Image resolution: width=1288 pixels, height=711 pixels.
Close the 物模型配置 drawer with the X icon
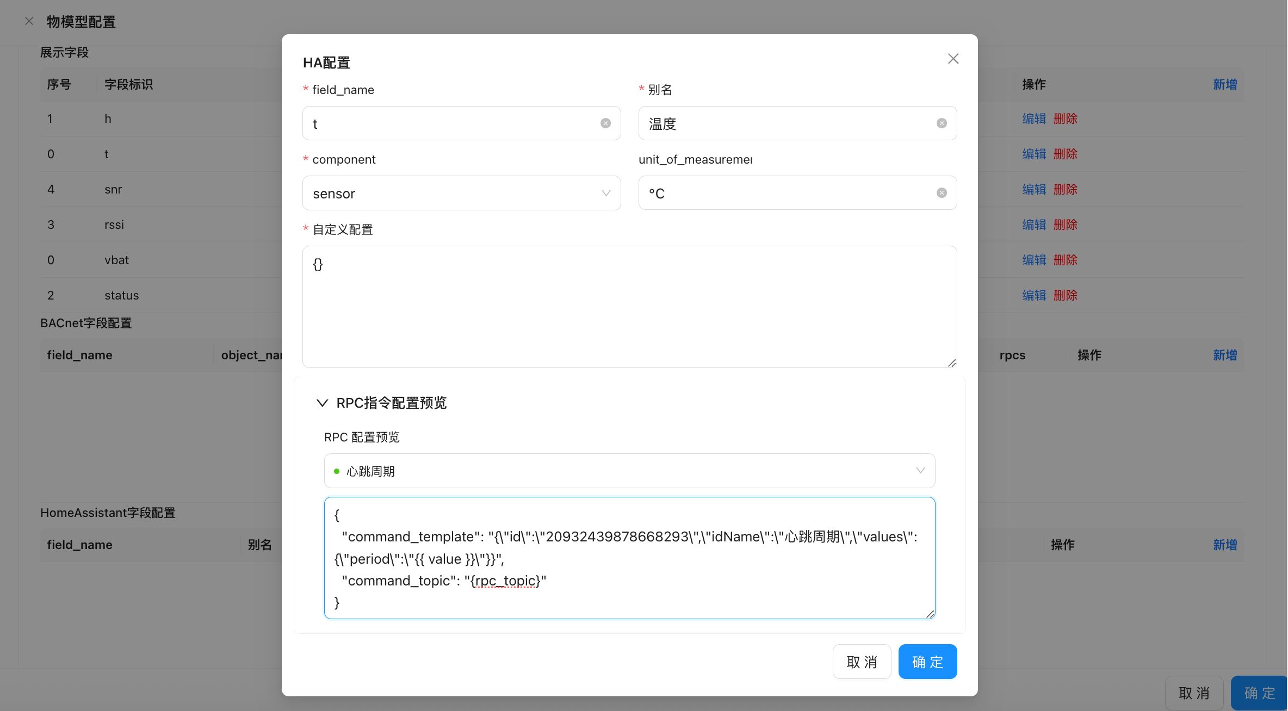(x=29, y=21)
